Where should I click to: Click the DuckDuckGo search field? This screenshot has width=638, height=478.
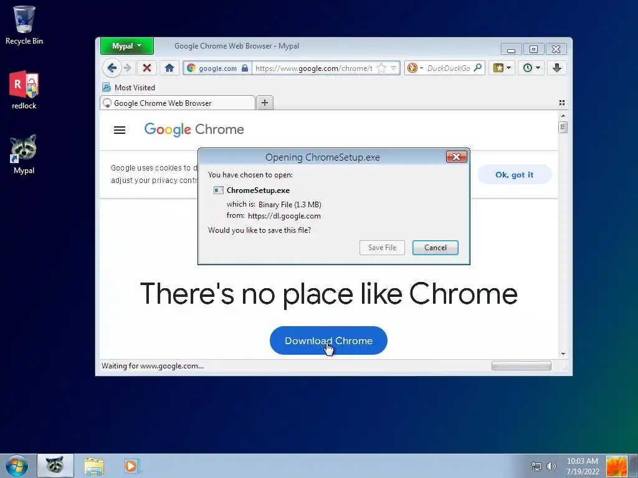tap(449, 68)
